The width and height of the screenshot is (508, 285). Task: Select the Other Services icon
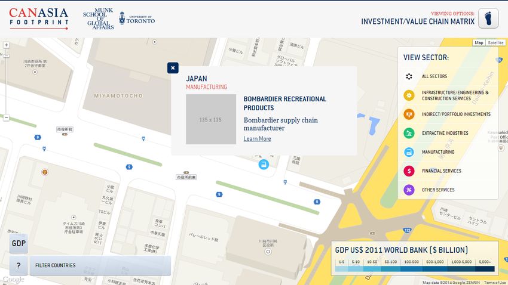[x=409, y=190]
